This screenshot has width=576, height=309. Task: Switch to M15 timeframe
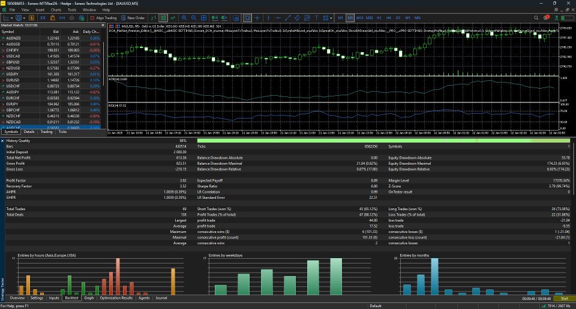pyautogui.click(x=359, y=17)
